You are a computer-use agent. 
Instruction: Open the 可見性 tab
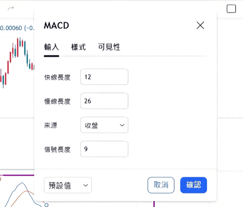[x=109, y=47]
